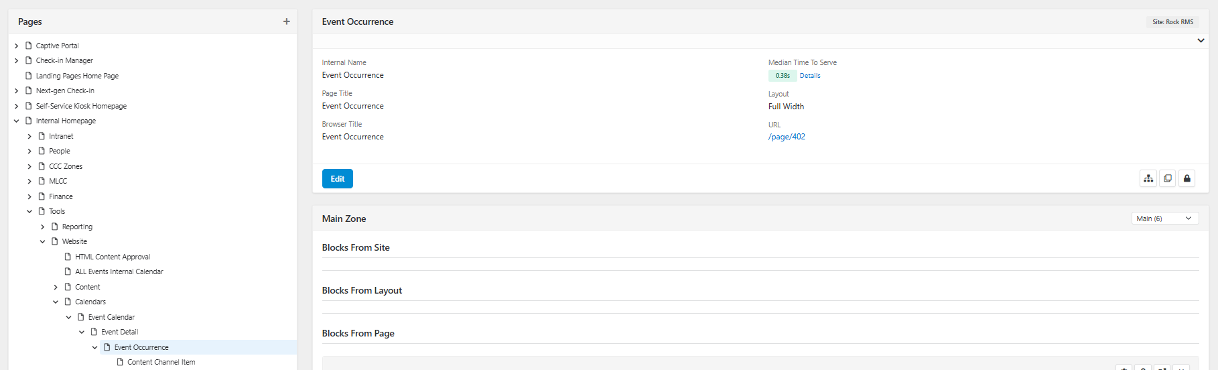Select the Internal Homepage page
The height and width of the screenshot is (370, 1218).
(66, 121)
